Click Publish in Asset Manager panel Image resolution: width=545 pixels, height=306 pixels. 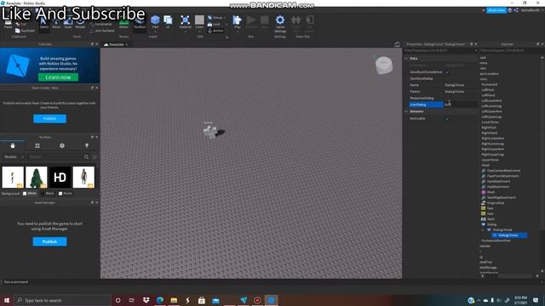point(49,241)
